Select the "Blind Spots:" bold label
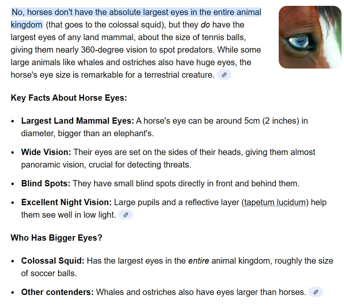344x305 pixels. (46, 183)
